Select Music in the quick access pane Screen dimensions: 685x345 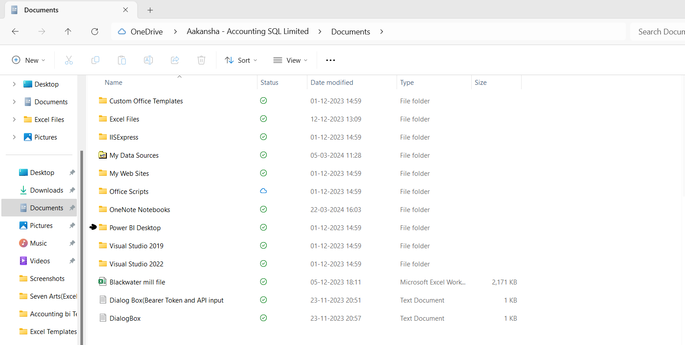(38, 243)
